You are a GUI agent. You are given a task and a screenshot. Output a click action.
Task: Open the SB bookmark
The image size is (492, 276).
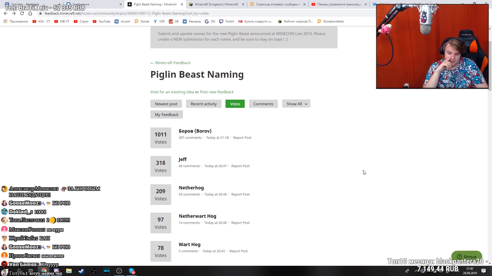pos(174,21)
